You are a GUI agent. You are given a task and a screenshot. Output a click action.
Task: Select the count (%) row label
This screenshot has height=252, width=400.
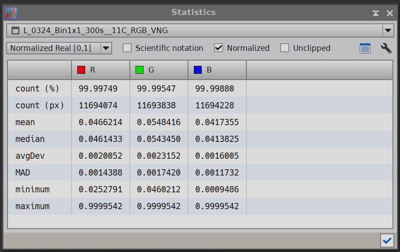(x=37, y=89)
